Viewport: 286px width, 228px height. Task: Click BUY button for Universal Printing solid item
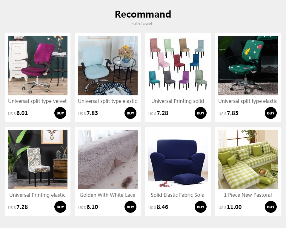click(200, 113)
